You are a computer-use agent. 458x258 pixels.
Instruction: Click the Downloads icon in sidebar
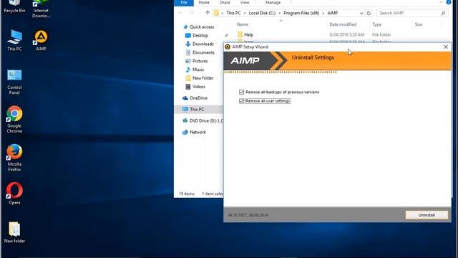(x=188, y=44)
